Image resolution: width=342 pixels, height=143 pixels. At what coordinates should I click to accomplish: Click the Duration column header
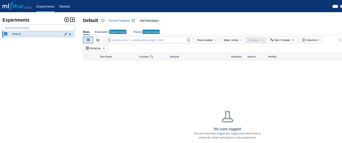236,57
